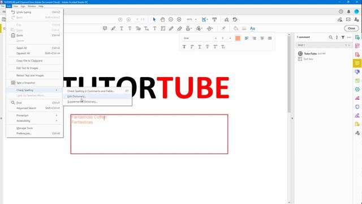Toggle strikethrough formatting in text properties

click(208, 46)
